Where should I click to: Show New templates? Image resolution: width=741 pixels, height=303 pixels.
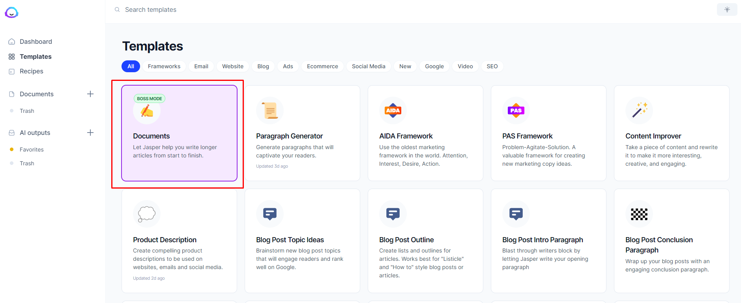click(x=405, y=66)
